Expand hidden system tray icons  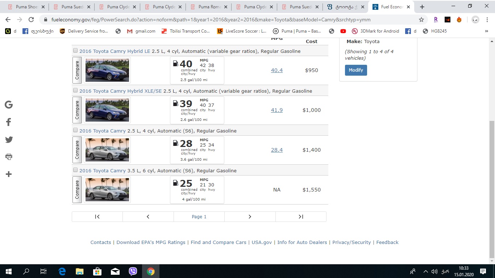tap(426, 271)
